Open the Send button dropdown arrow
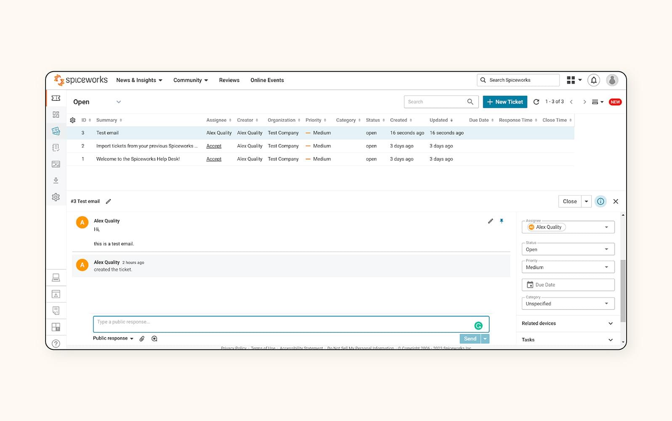This screenshot has width=672, height=421. pyautogui.click(x=485, y=338)
